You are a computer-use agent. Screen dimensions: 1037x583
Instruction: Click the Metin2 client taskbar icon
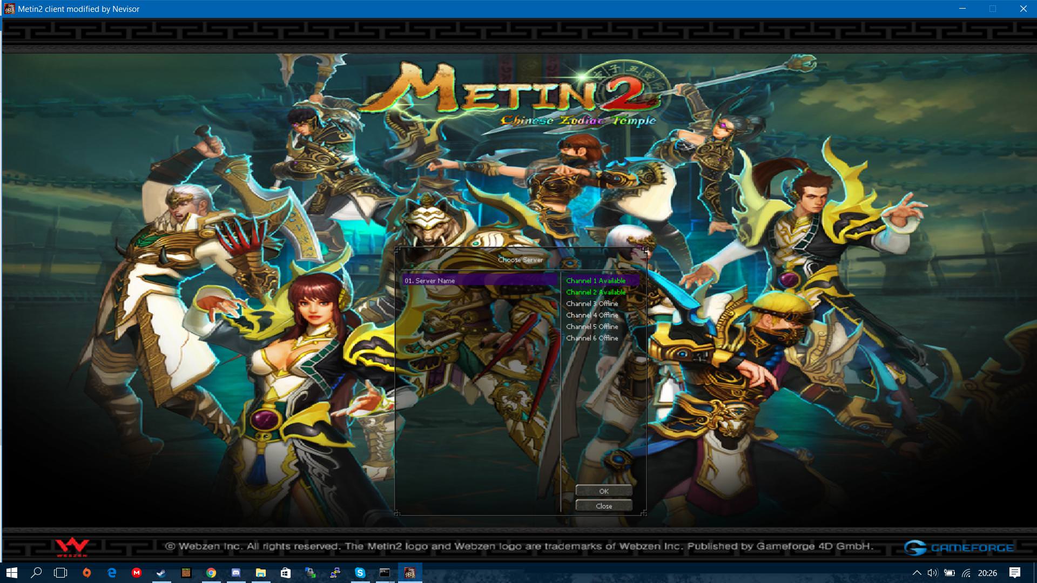click(x=410, y=573)
